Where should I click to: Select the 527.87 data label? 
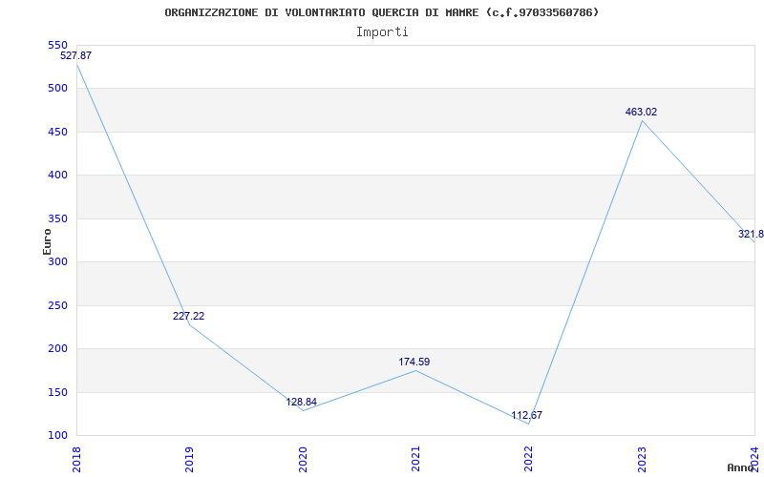pos(76,56)
